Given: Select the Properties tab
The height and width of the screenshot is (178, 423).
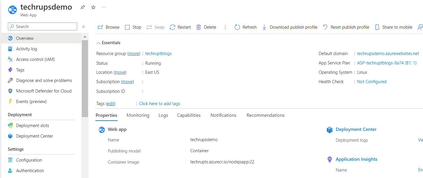Looking at the screenshot, I should coord(106,115).
